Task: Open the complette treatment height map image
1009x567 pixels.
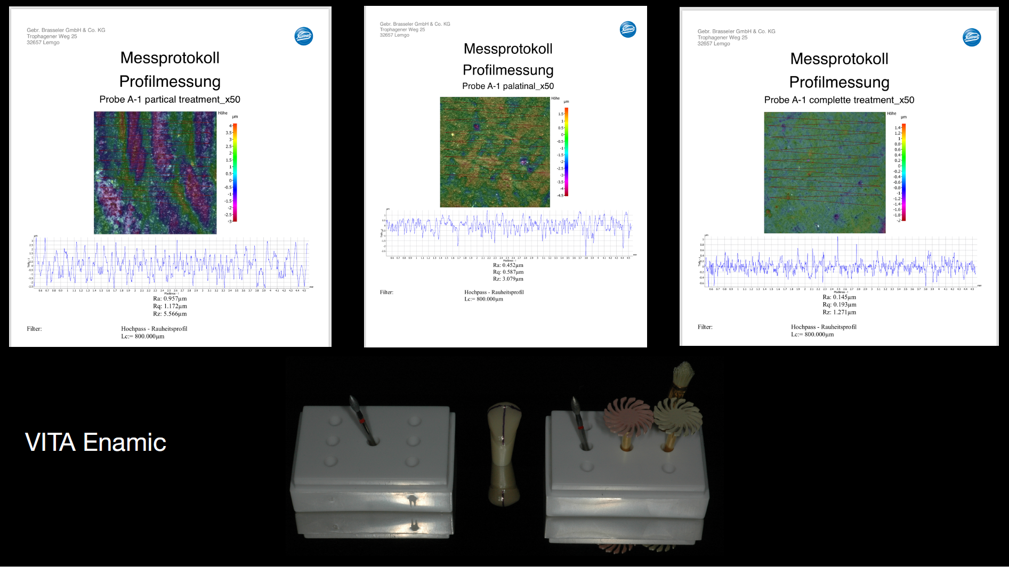Action: point(825,173)
